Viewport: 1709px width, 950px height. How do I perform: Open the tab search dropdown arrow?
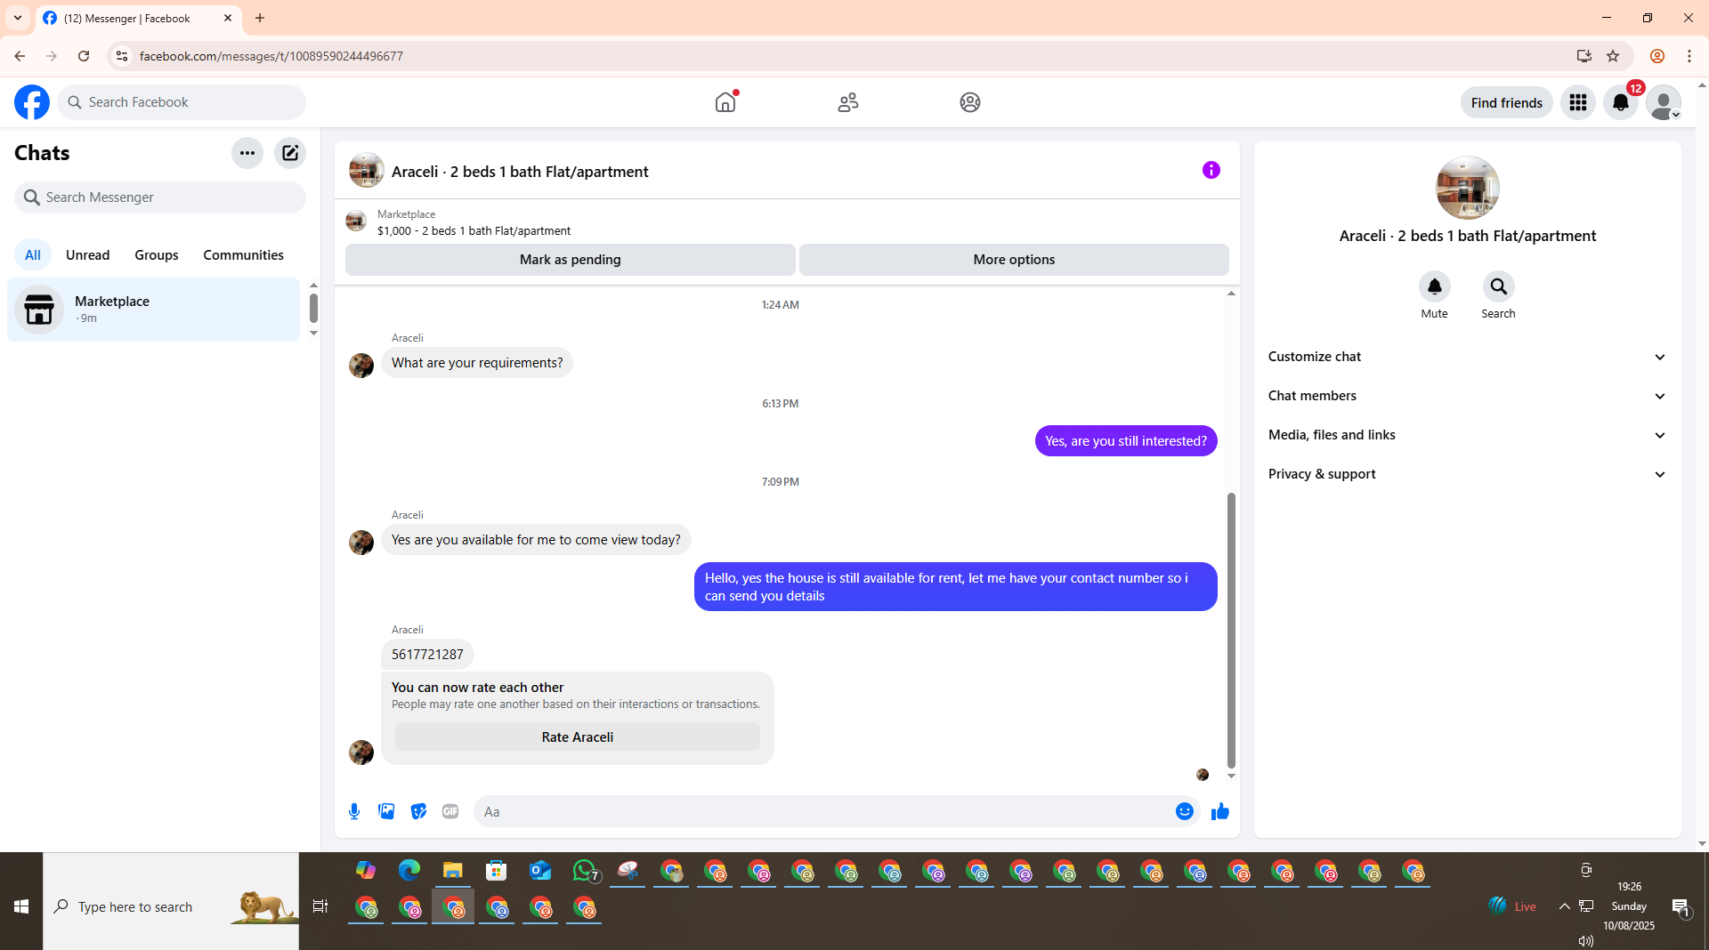tap(18, 18)
